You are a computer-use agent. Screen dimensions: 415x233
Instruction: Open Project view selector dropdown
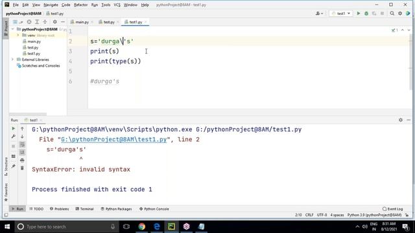(x=18, y=22)
